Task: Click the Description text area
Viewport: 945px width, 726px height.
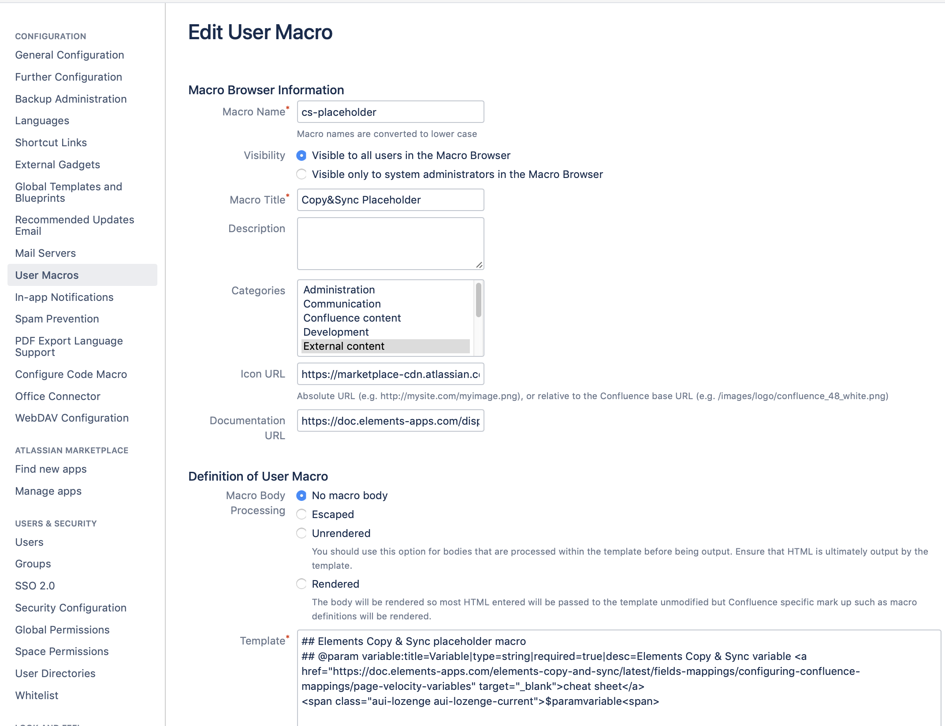Action: [x=390, y=242]
